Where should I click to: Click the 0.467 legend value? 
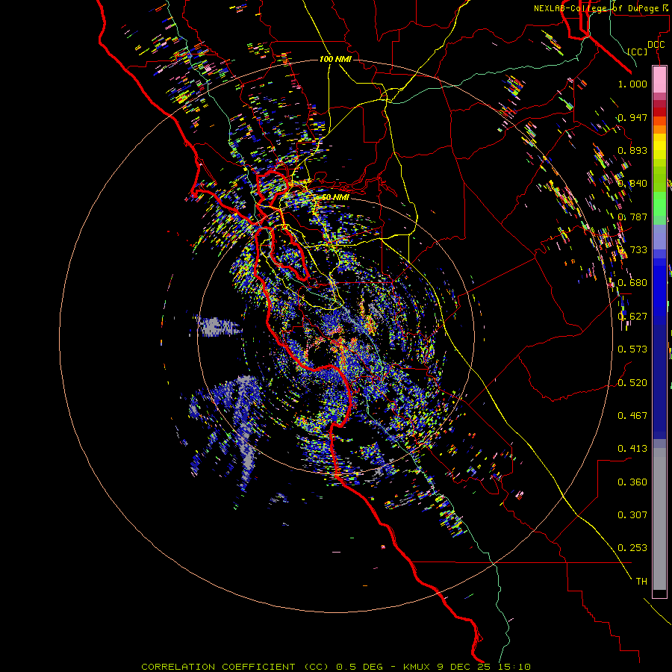coord(632,416)
